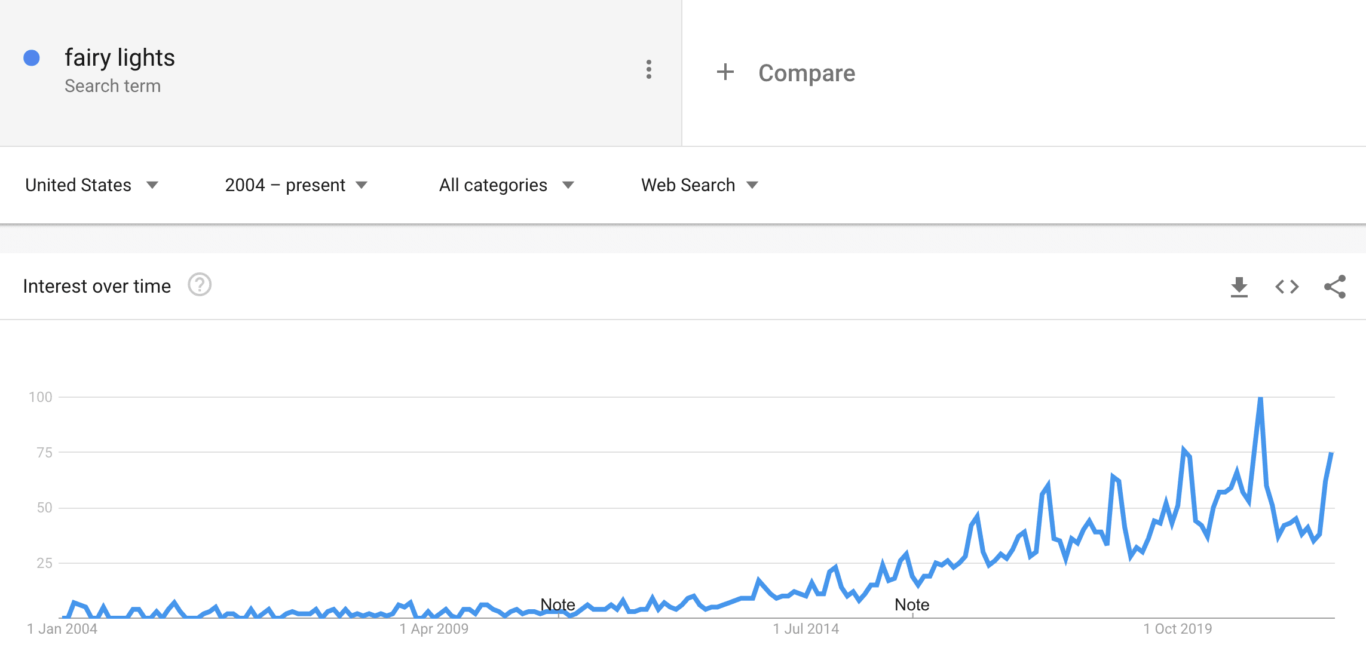This screenshot has width=1366, height=651.
Task: Open help icon beside Interest over time
Action: 200,285
